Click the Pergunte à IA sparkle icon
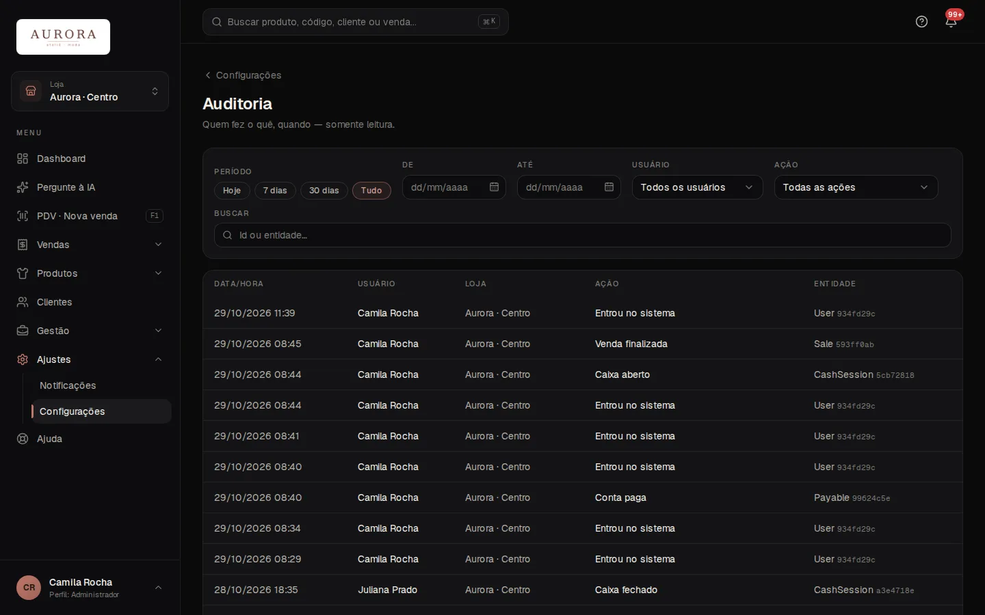 (x=23, y=187)
